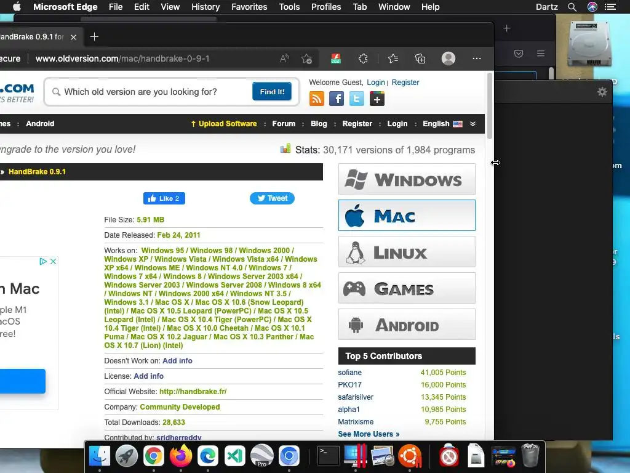
Task: Open Google Chrome from the Dock
Action: pos(153,456)
